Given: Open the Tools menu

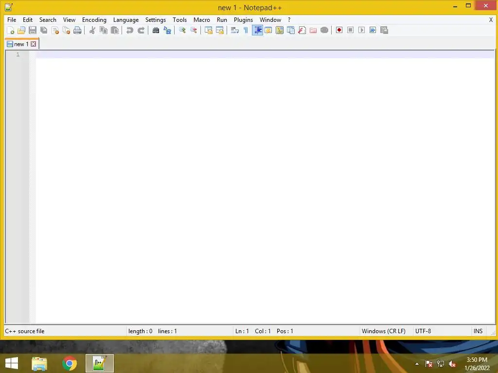Looking at the screenshot, I should [x=180, y=19].
